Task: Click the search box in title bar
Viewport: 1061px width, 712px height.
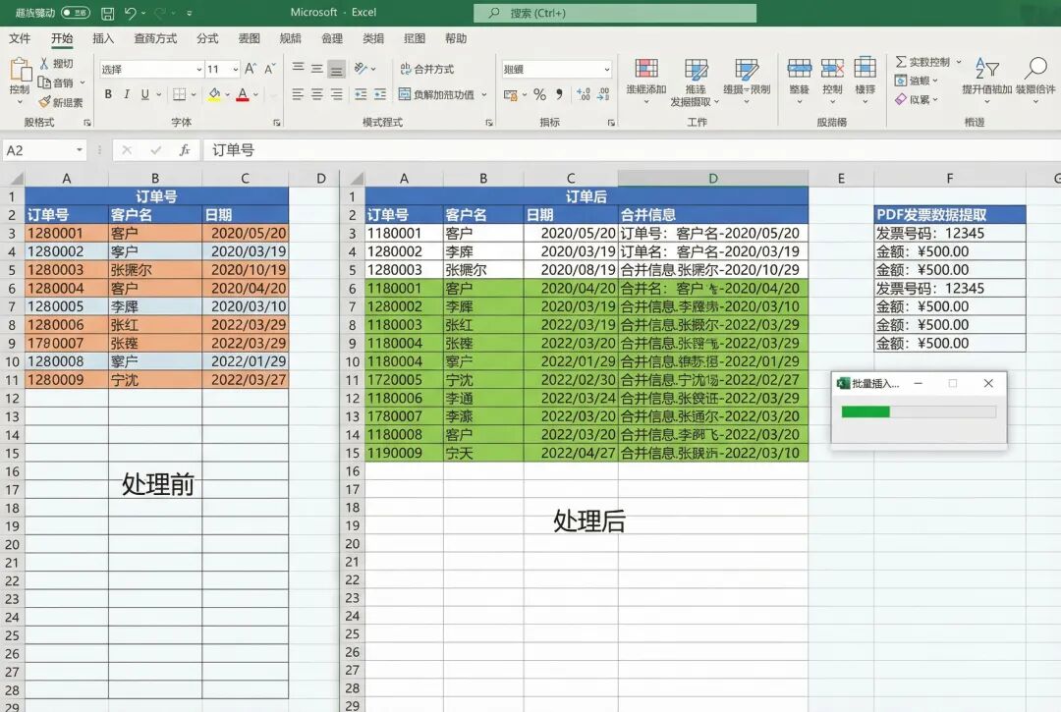Action: tap(614, 13)
